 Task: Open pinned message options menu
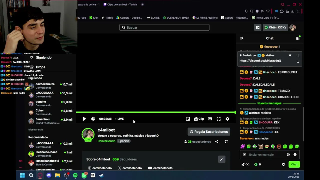pos(298,55)
